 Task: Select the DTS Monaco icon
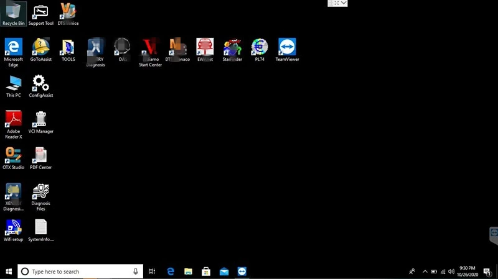[177, 50]
